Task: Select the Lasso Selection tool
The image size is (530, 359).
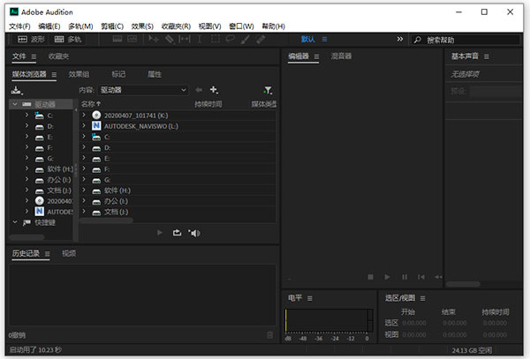Action: (231, 39)
